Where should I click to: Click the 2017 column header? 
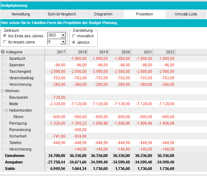(x=55, y=52)
